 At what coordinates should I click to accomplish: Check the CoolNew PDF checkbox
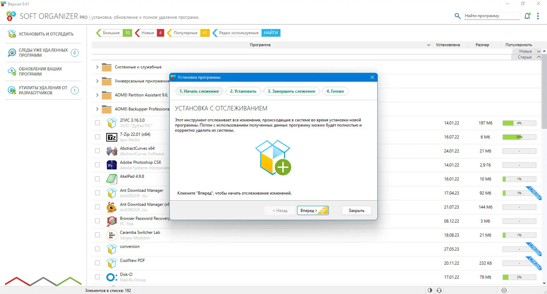tap(97, 263)
